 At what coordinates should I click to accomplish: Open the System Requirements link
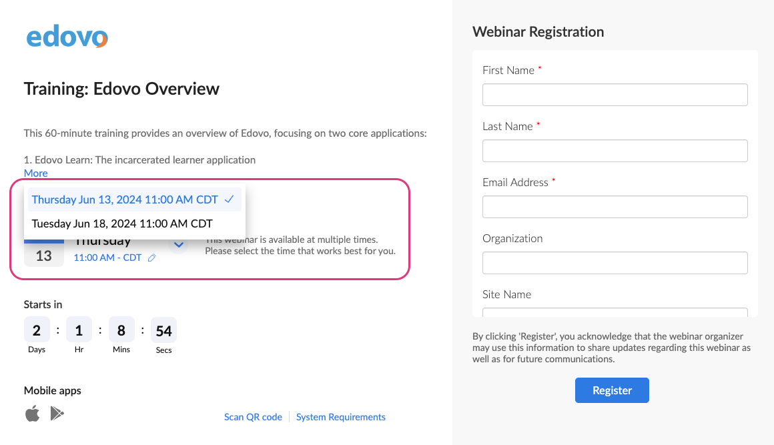[x=340, y=417]
